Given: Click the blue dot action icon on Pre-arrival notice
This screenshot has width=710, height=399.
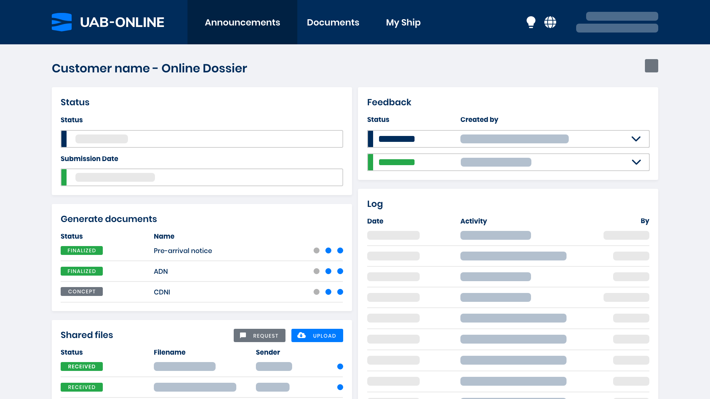Looking at the screenshot, I should [x=328, y=250].
